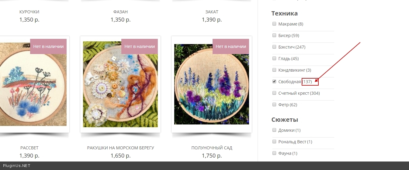409x170 pixels.
Task: Check the Фауна subject filter
Action: 274,153
